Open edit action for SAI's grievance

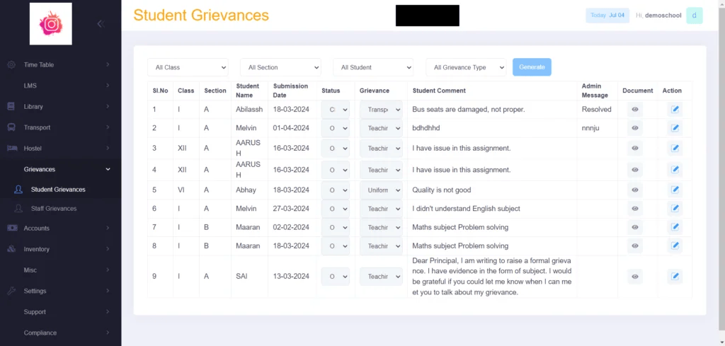(x=674, y=277)
